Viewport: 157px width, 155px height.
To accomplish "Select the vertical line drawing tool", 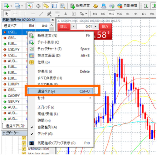I will tap(25, 14).
